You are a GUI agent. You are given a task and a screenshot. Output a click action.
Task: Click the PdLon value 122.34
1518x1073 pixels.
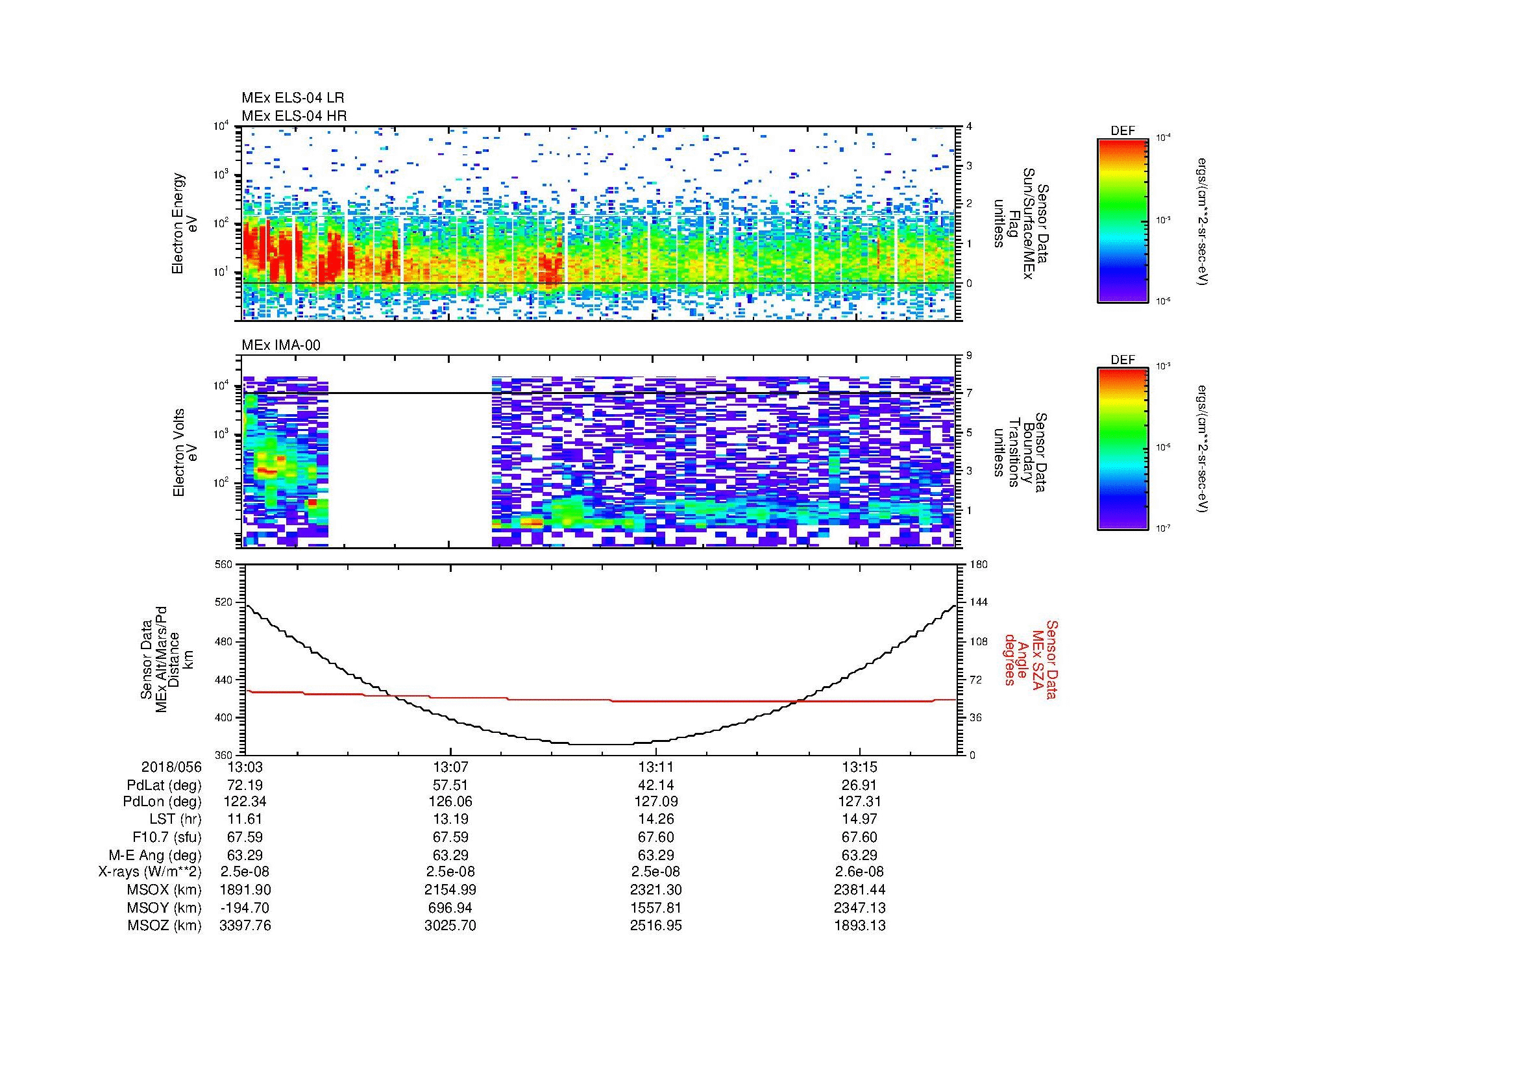(245, 802)
